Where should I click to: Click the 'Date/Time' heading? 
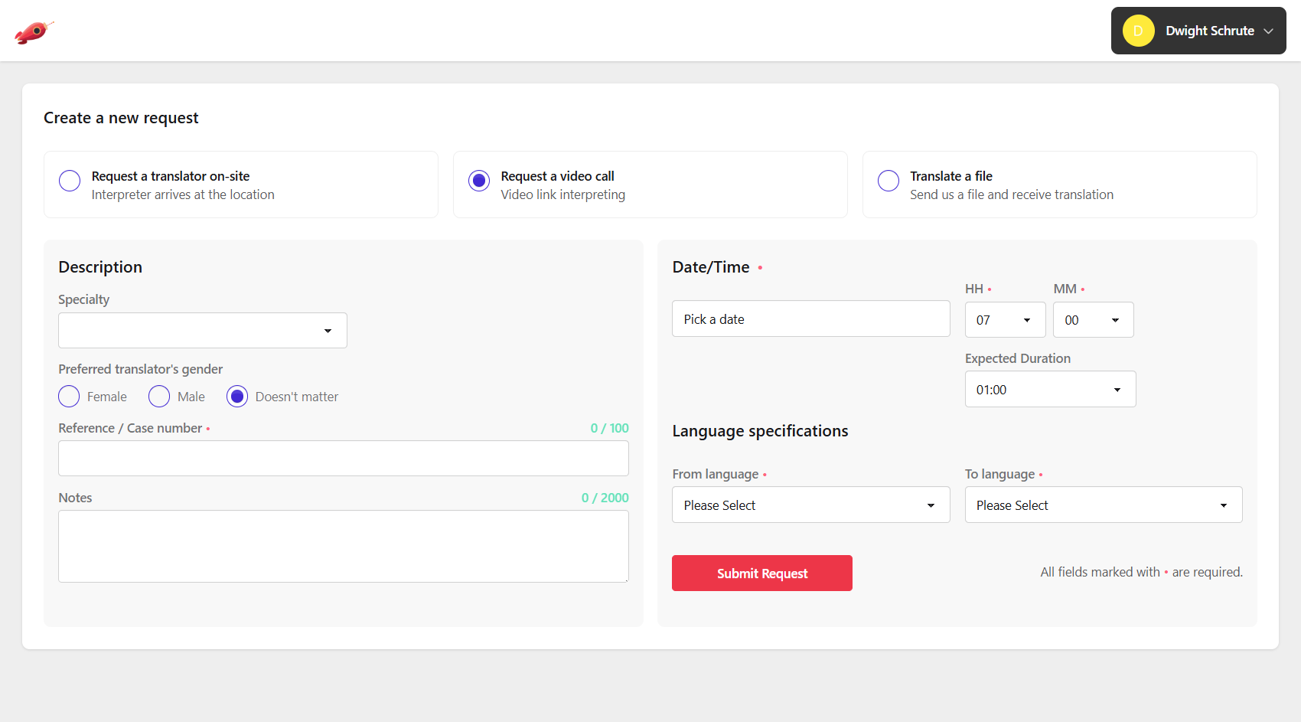(x=711, y=267)
